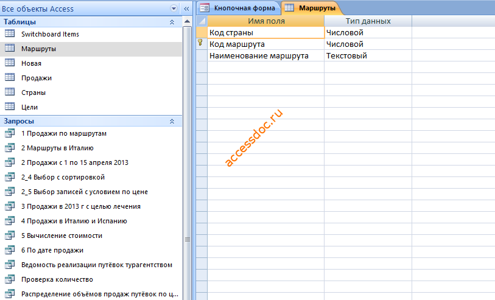This screenshot has width=495, height=300.
Task: Click query icon for 4 Продажи в Италию и Испанию
Action: click(10, 221)
